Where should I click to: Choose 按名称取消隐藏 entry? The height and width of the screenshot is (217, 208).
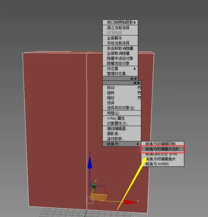tap(120, 48)
